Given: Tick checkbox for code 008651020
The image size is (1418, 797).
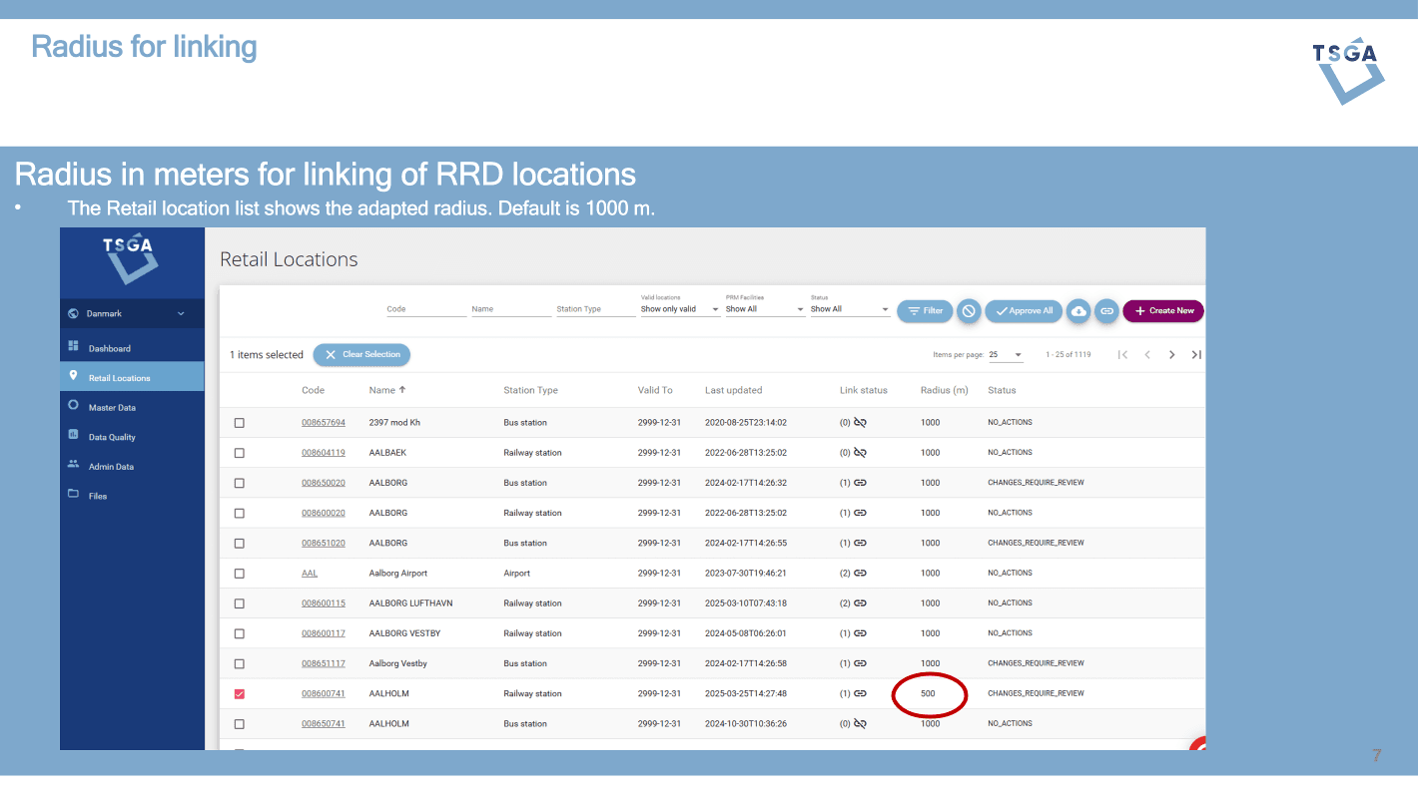Looking at the screenshot, I should pyautogui.click(x=239, y=544).
